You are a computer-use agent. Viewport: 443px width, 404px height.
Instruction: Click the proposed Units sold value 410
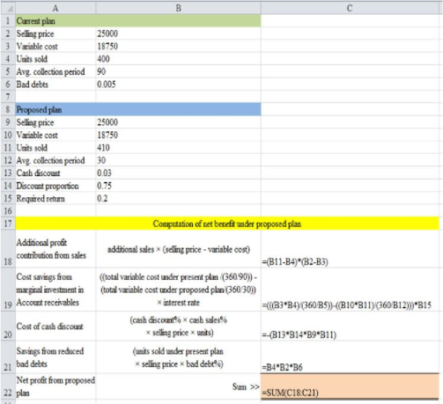click(x=178, y=148)
